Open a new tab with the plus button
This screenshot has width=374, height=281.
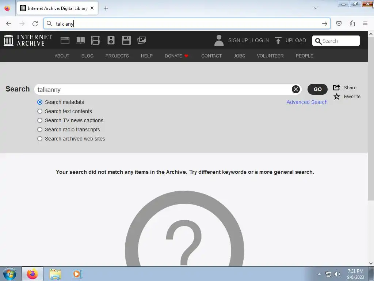point(106,8)
